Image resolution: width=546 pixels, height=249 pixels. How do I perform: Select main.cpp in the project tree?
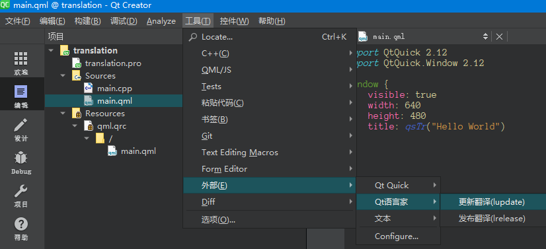114,89
